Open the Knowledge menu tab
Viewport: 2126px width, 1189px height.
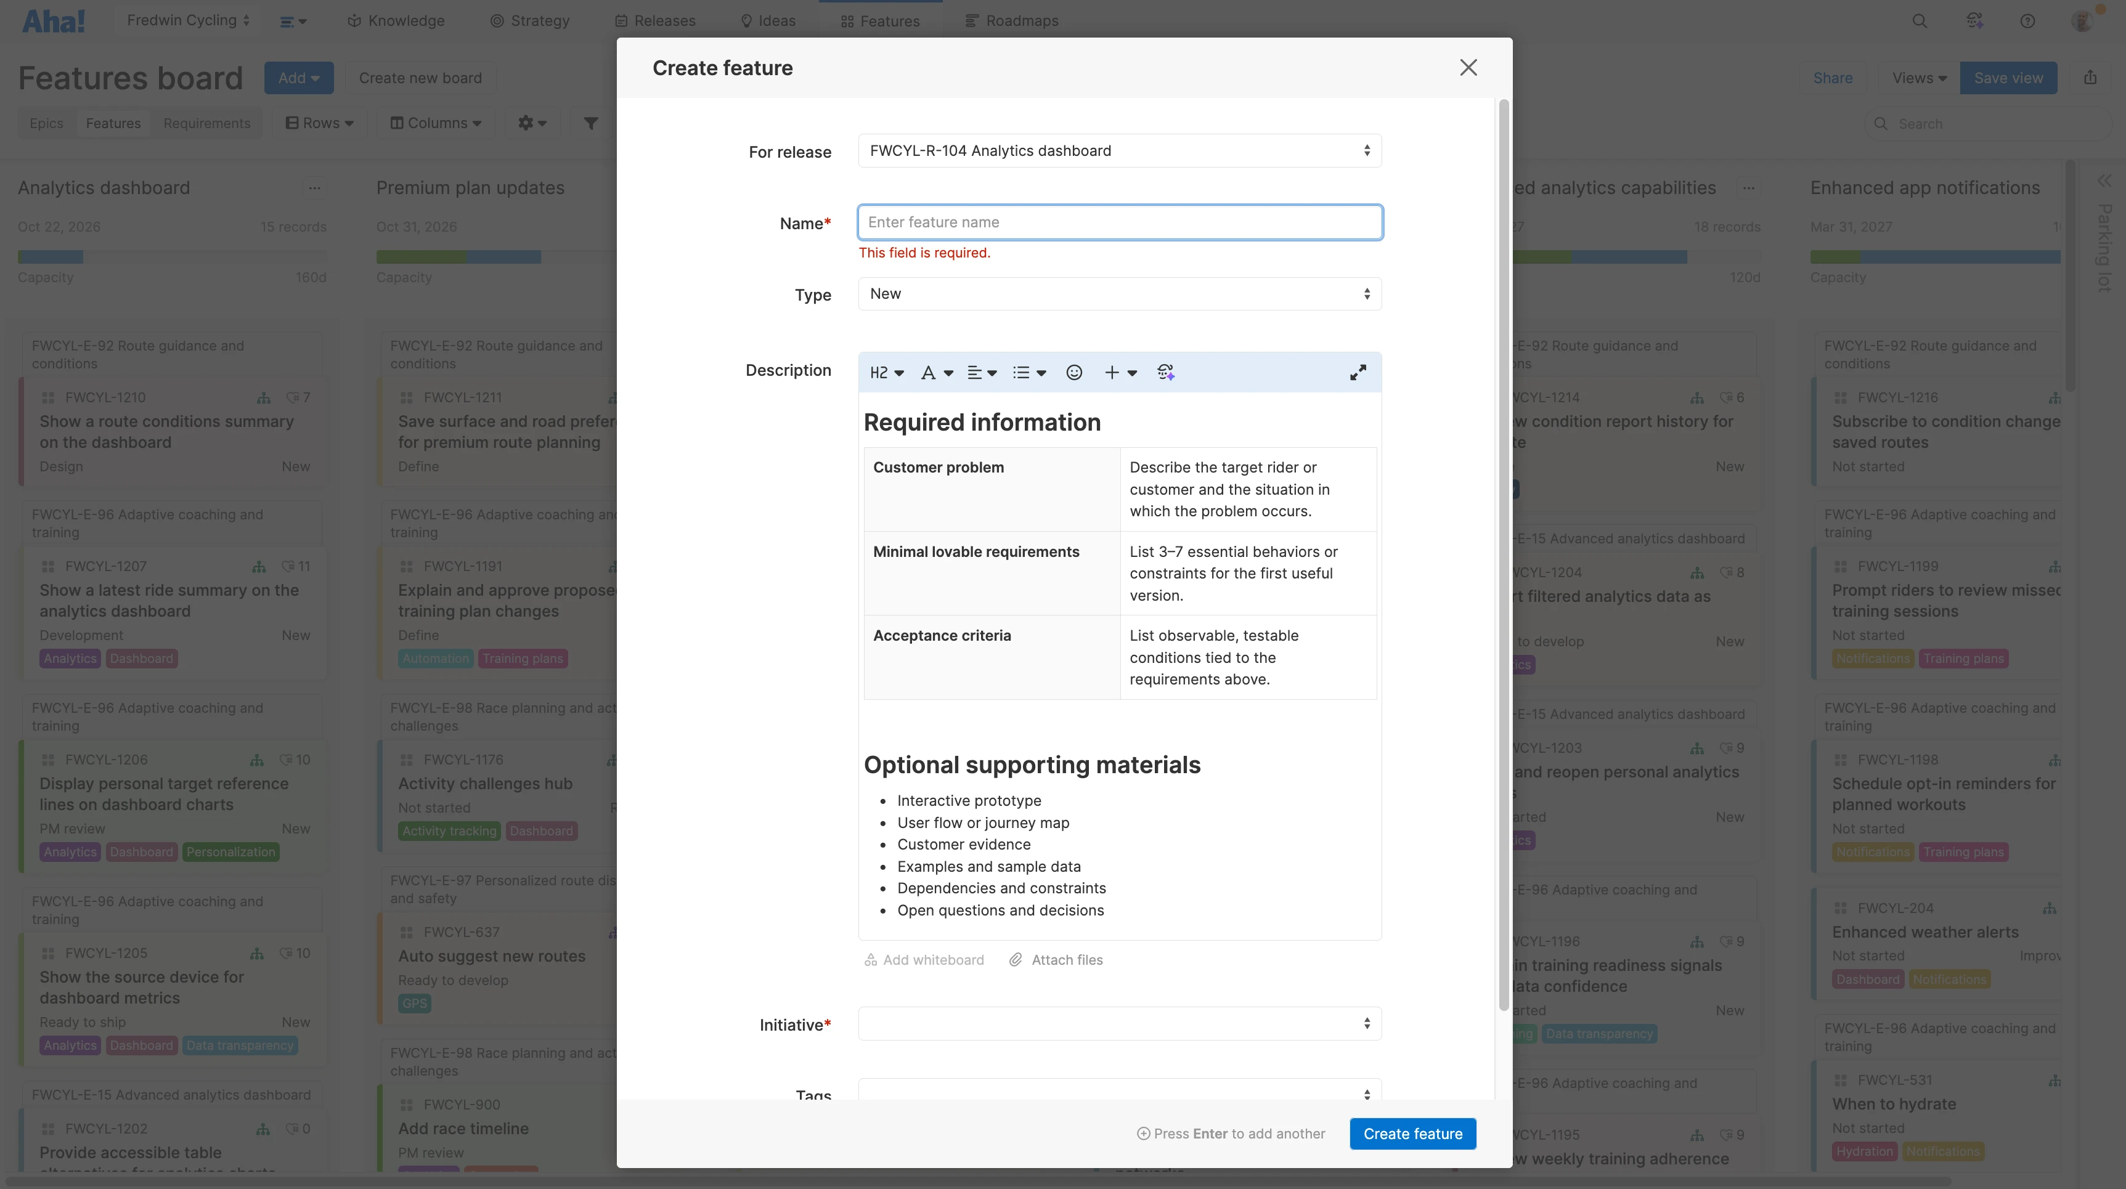[396, 20]
